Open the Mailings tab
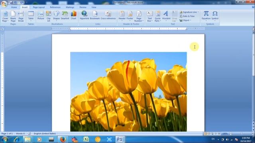255x143 pixels. coord(70,7)
